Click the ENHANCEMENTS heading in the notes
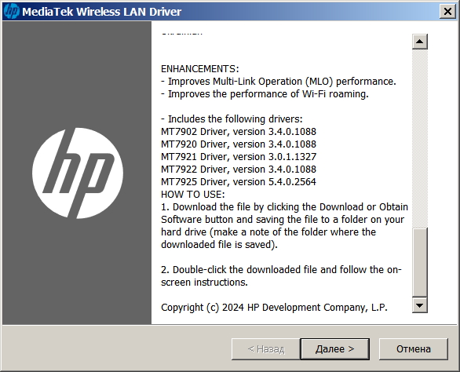Viewport: 460px width, 372px height. [200, 69]
